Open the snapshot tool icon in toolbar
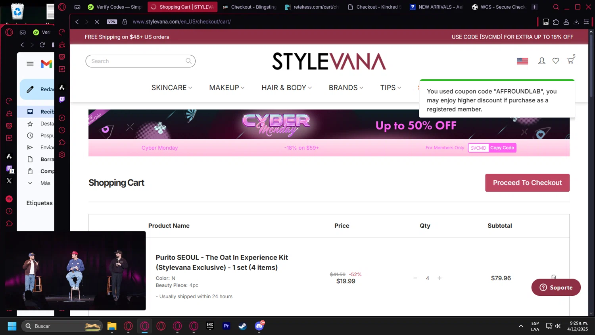The width and height of the screenshot is (595, 335). tap(546, 22)
